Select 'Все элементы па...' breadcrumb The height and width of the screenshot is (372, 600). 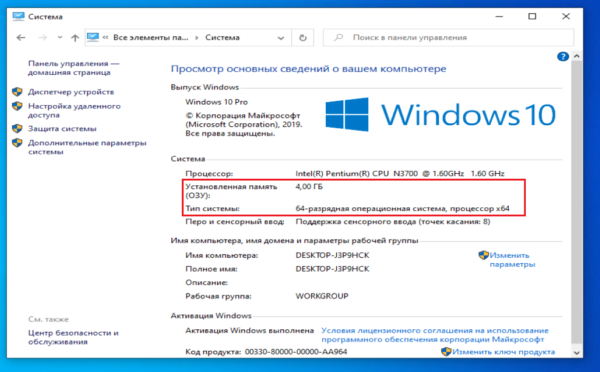tap(151, 38)
